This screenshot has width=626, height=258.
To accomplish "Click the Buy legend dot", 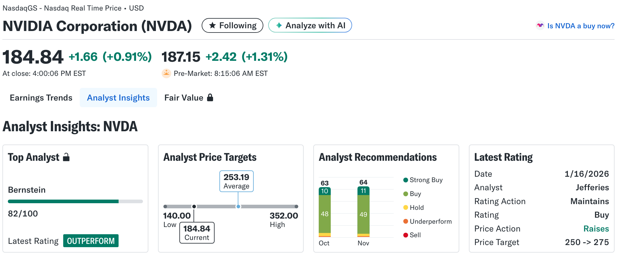I will click(x=406, y=194).
